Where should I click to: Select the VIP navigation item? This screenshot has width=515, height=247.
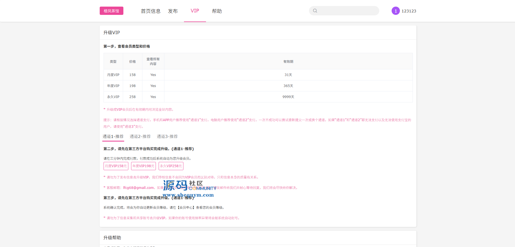click(195, 11)
